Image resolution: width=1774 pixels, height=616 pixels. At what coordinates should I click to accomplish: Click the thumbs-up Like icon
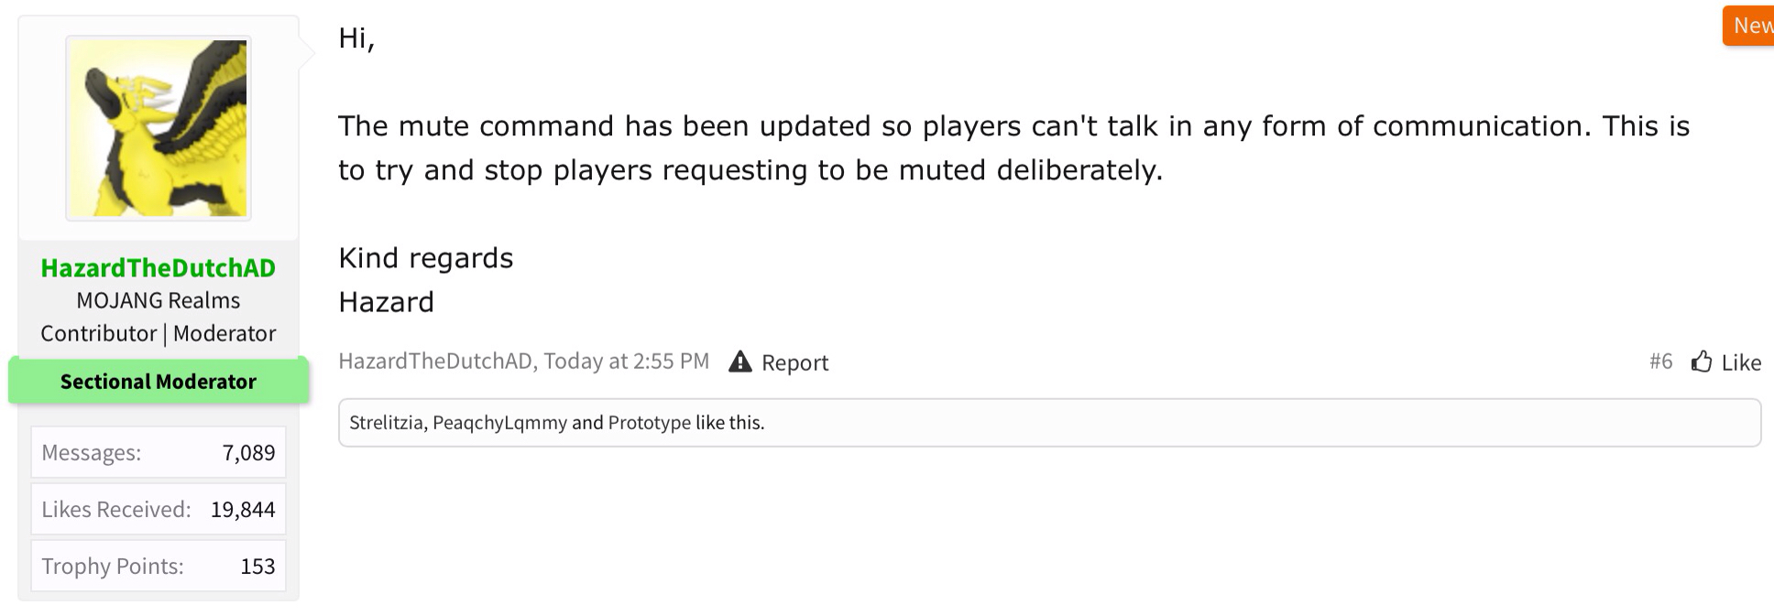point(1702,362)
